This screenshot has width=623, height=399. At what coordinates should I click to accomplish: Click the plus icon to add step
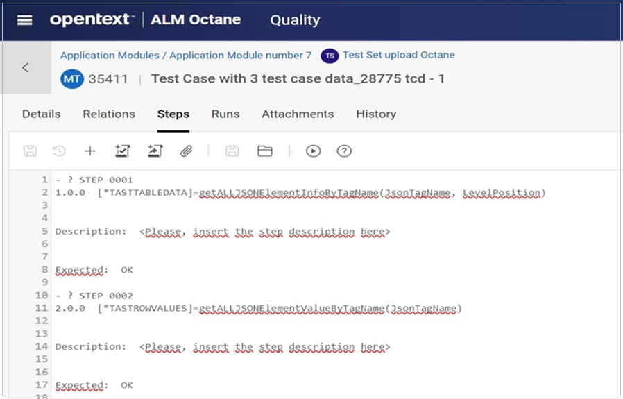point(89,151)
